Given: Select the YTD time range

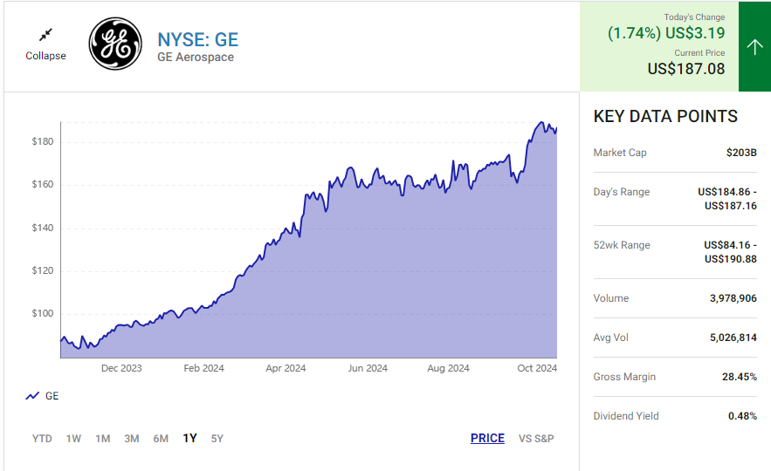Looking at the screenshot, I should [x=42, y=439].
